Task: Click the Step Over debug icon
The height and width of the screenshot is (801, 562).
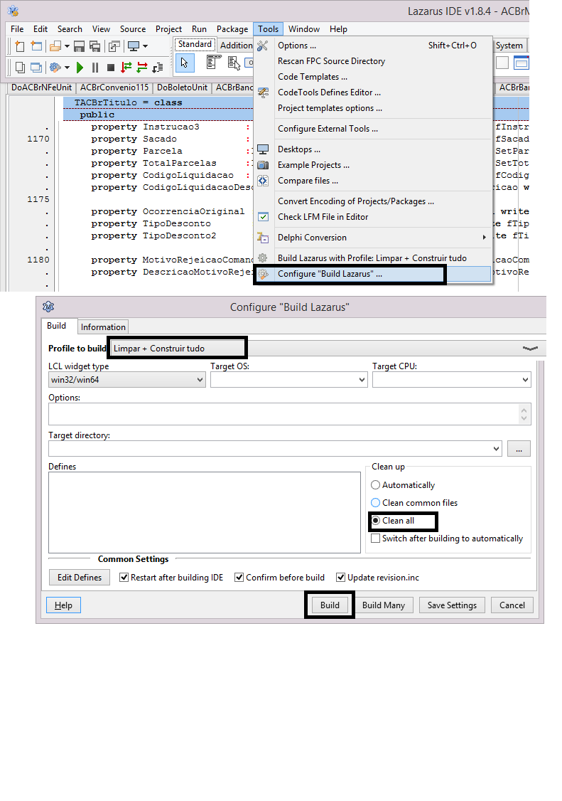Action: click(x=142, y=67)
